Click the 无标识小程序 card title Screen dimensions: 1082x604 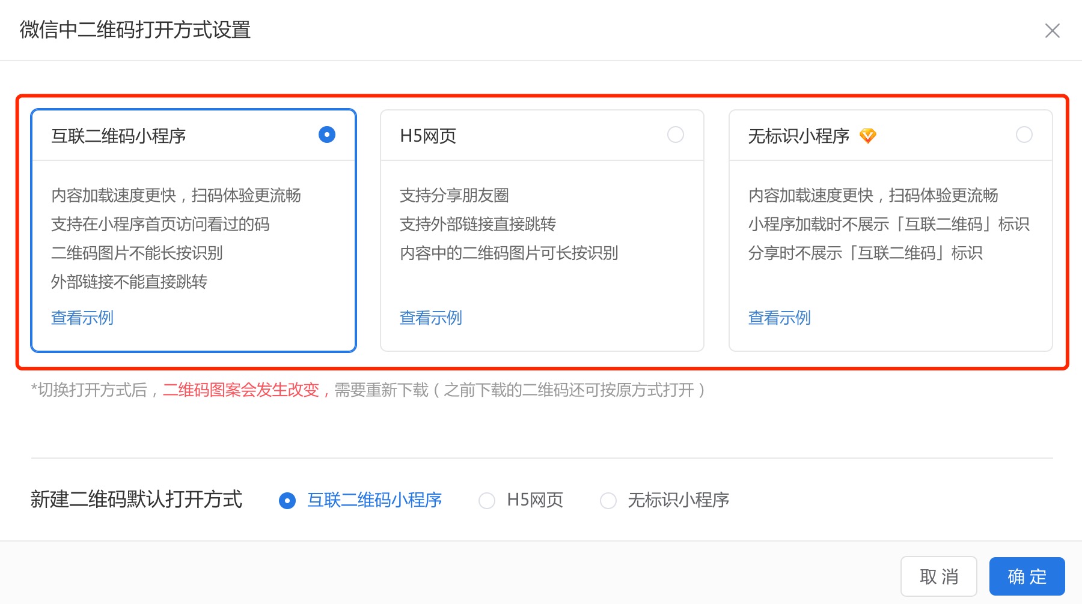point(799,136)
